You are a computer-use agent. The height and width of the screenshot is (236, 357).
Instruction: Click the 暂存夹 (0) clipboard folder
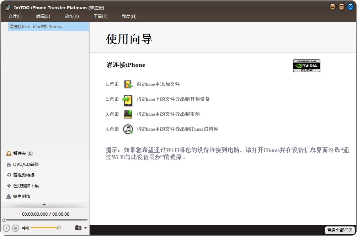[21, 153]
